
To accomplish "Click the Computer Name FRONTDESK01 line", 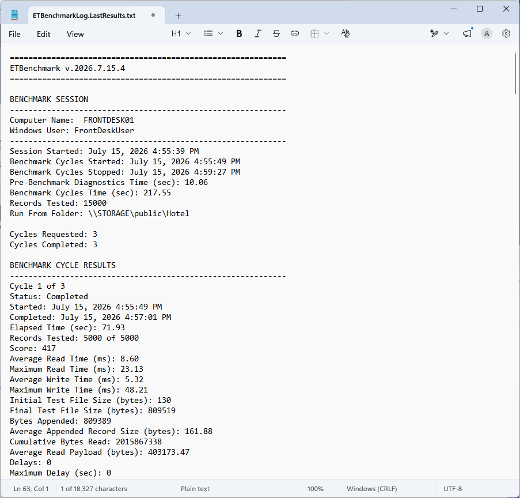I will click(72, 120).
